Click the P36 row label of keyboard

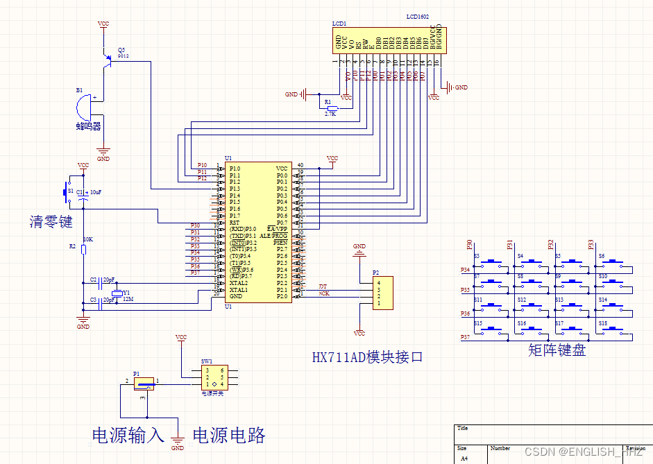(465, 313)
